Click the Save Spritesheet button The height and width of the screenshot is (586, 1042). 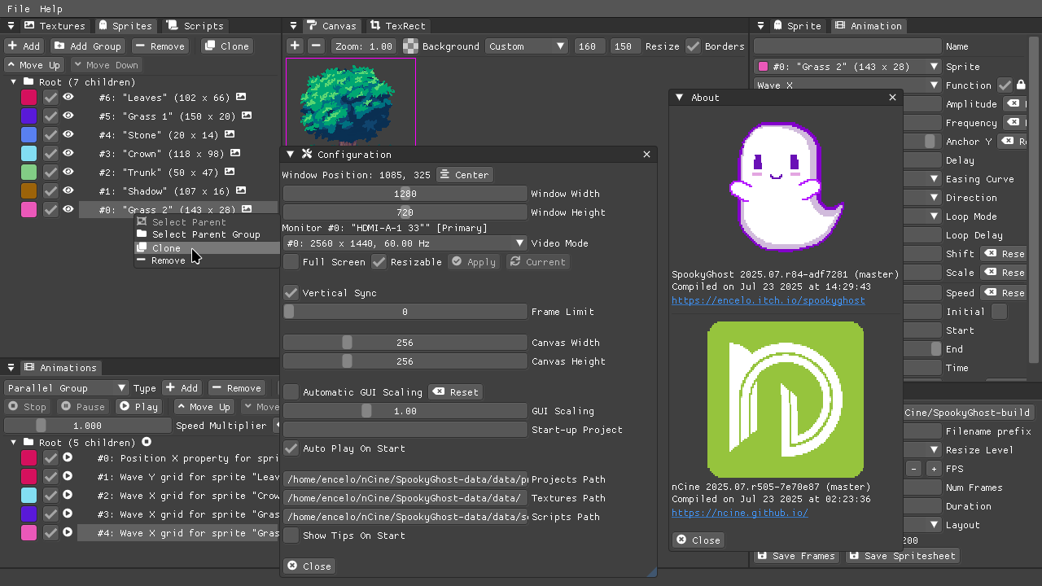coord(902,556)
